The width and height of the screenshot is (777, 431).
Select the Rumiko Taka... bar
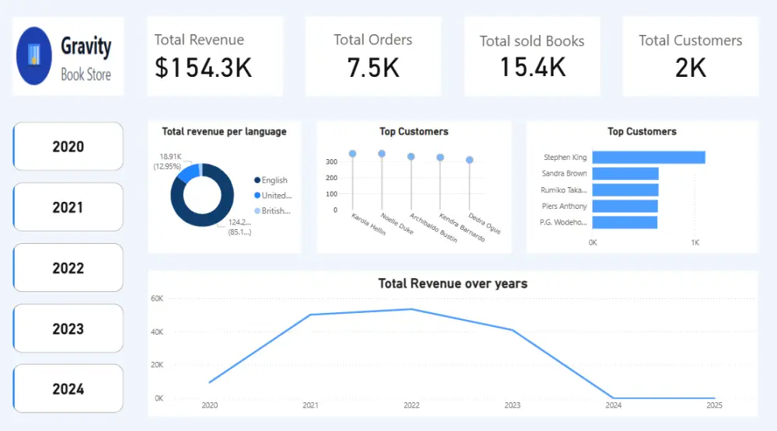625,189
